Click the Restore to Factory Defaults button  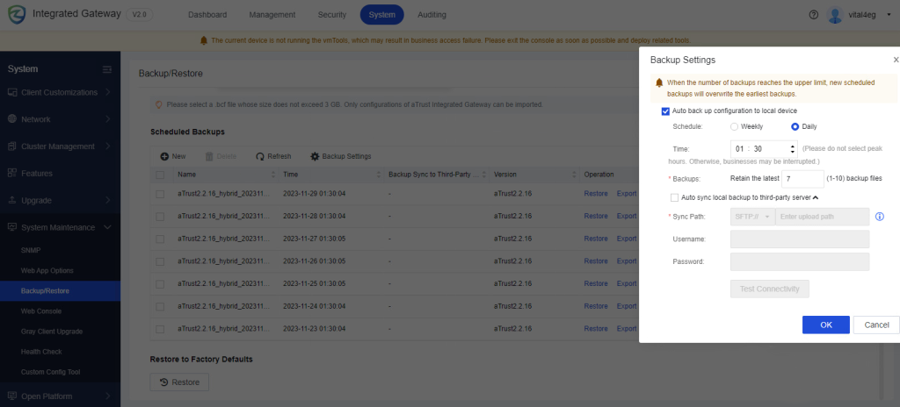click(x=179, y=382)
